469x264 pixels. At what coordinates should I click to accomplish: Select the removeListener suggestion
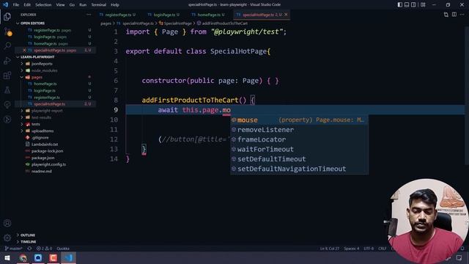299,130
